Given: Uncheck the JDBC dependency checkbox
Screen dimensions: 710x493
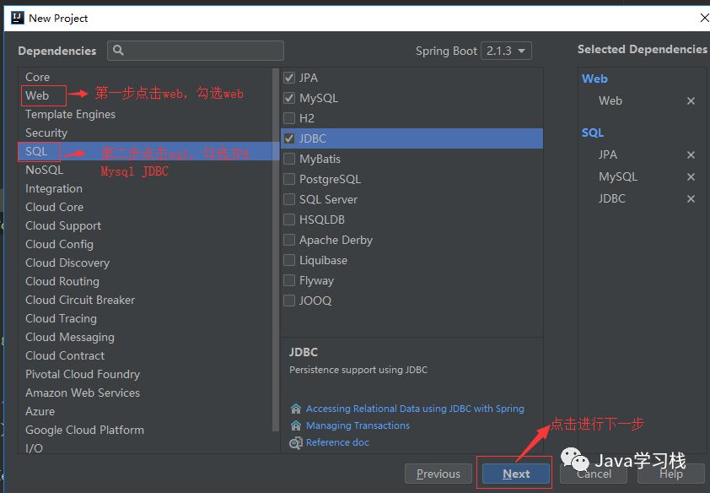Looking at the screenshot, I should click(x=289, y=138).
